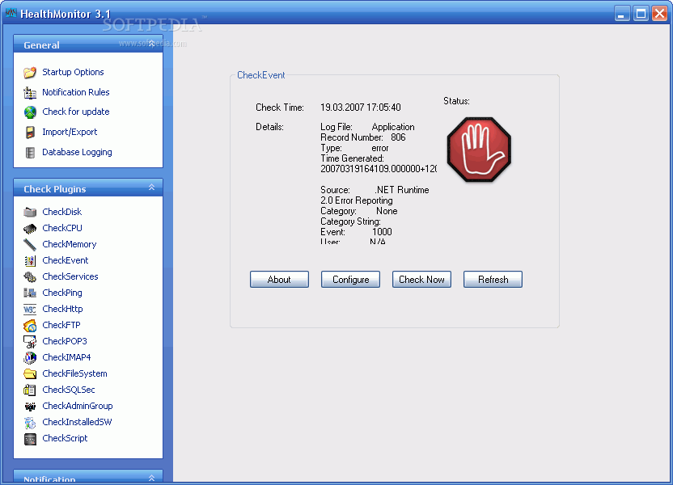Click the CheckCPU chip icon

(30, 228)
